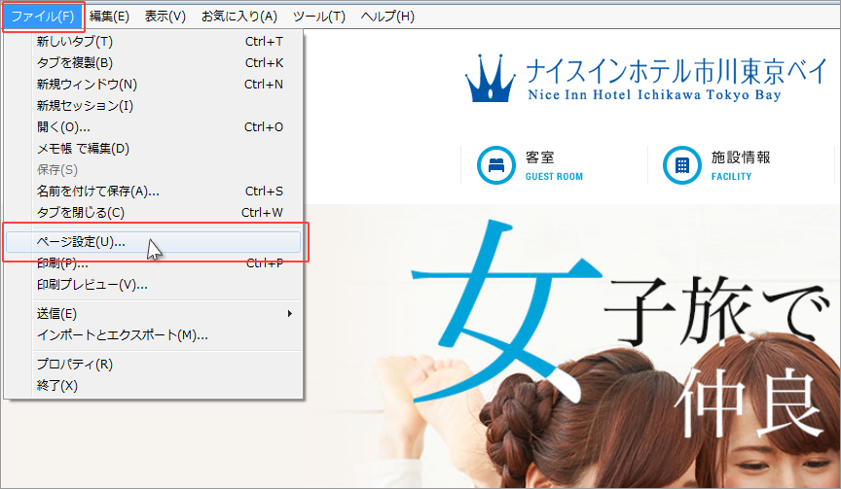Screen dimensions: 841x489
Task: Select 印刷(P)... menu item
Action: [x=154, y=263]
